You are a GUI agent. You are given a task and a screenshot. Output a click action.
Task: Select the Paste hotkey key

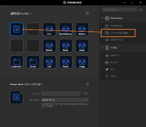pyautogui.click(x=66, y=62)
